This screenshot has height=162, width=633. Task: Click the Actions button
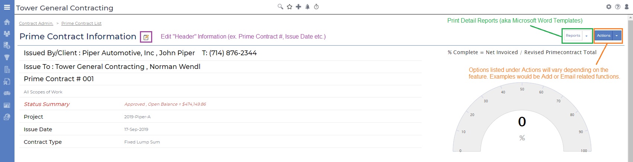click(603, 36)
